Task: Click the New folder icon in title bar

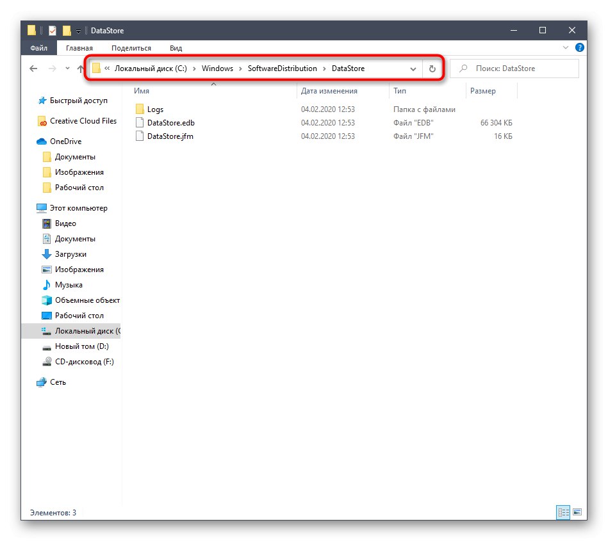Action: (x=67, y=30)
